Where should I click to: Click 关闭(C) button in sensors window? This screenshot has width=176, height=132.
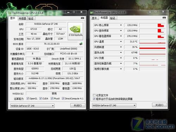point(159,105)
